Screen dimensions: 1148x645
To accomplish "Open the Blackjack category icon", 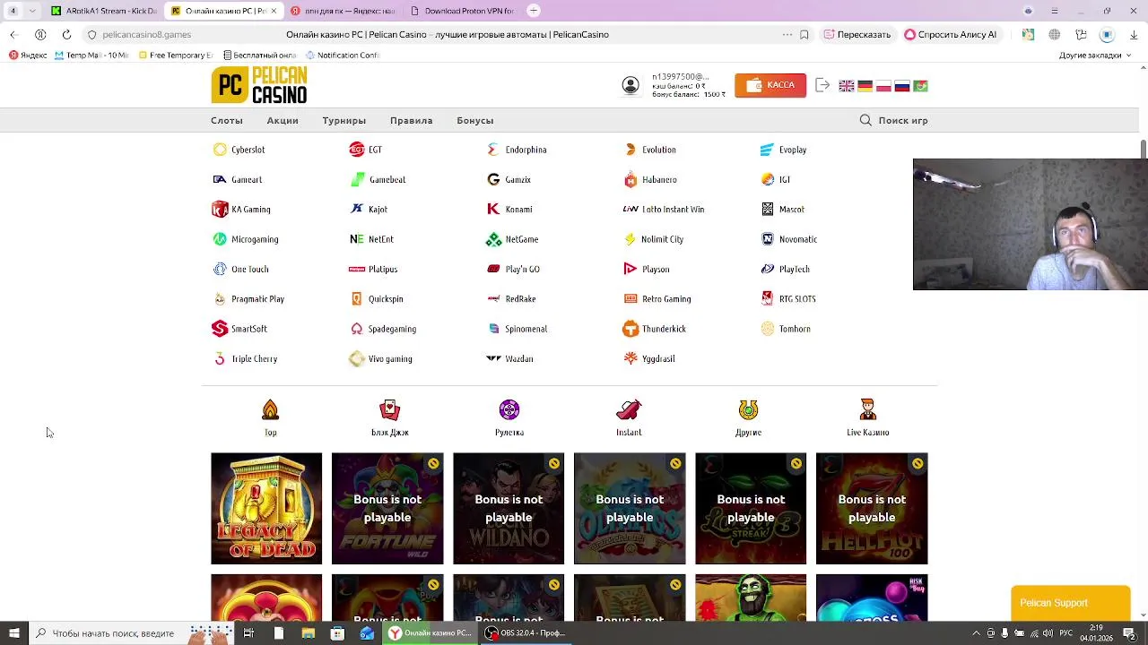I will (x=389, y=417).
